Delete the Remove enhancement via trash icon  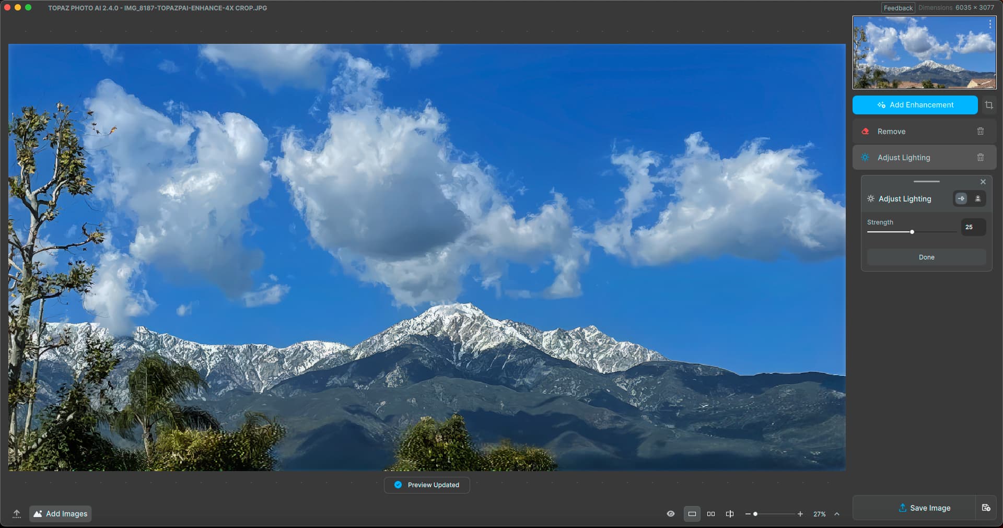click(981, 132)
